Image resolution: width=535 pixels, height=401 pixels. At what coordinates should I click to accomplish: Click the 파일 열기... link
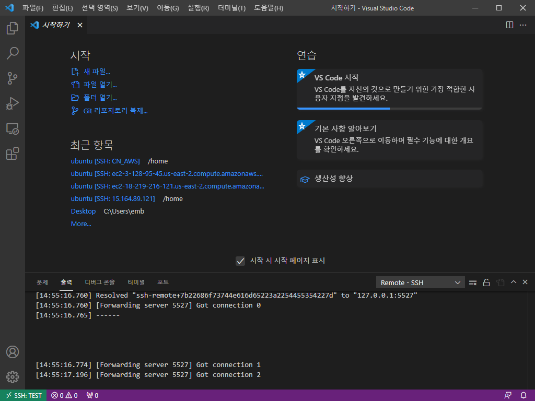coord(94,85)
